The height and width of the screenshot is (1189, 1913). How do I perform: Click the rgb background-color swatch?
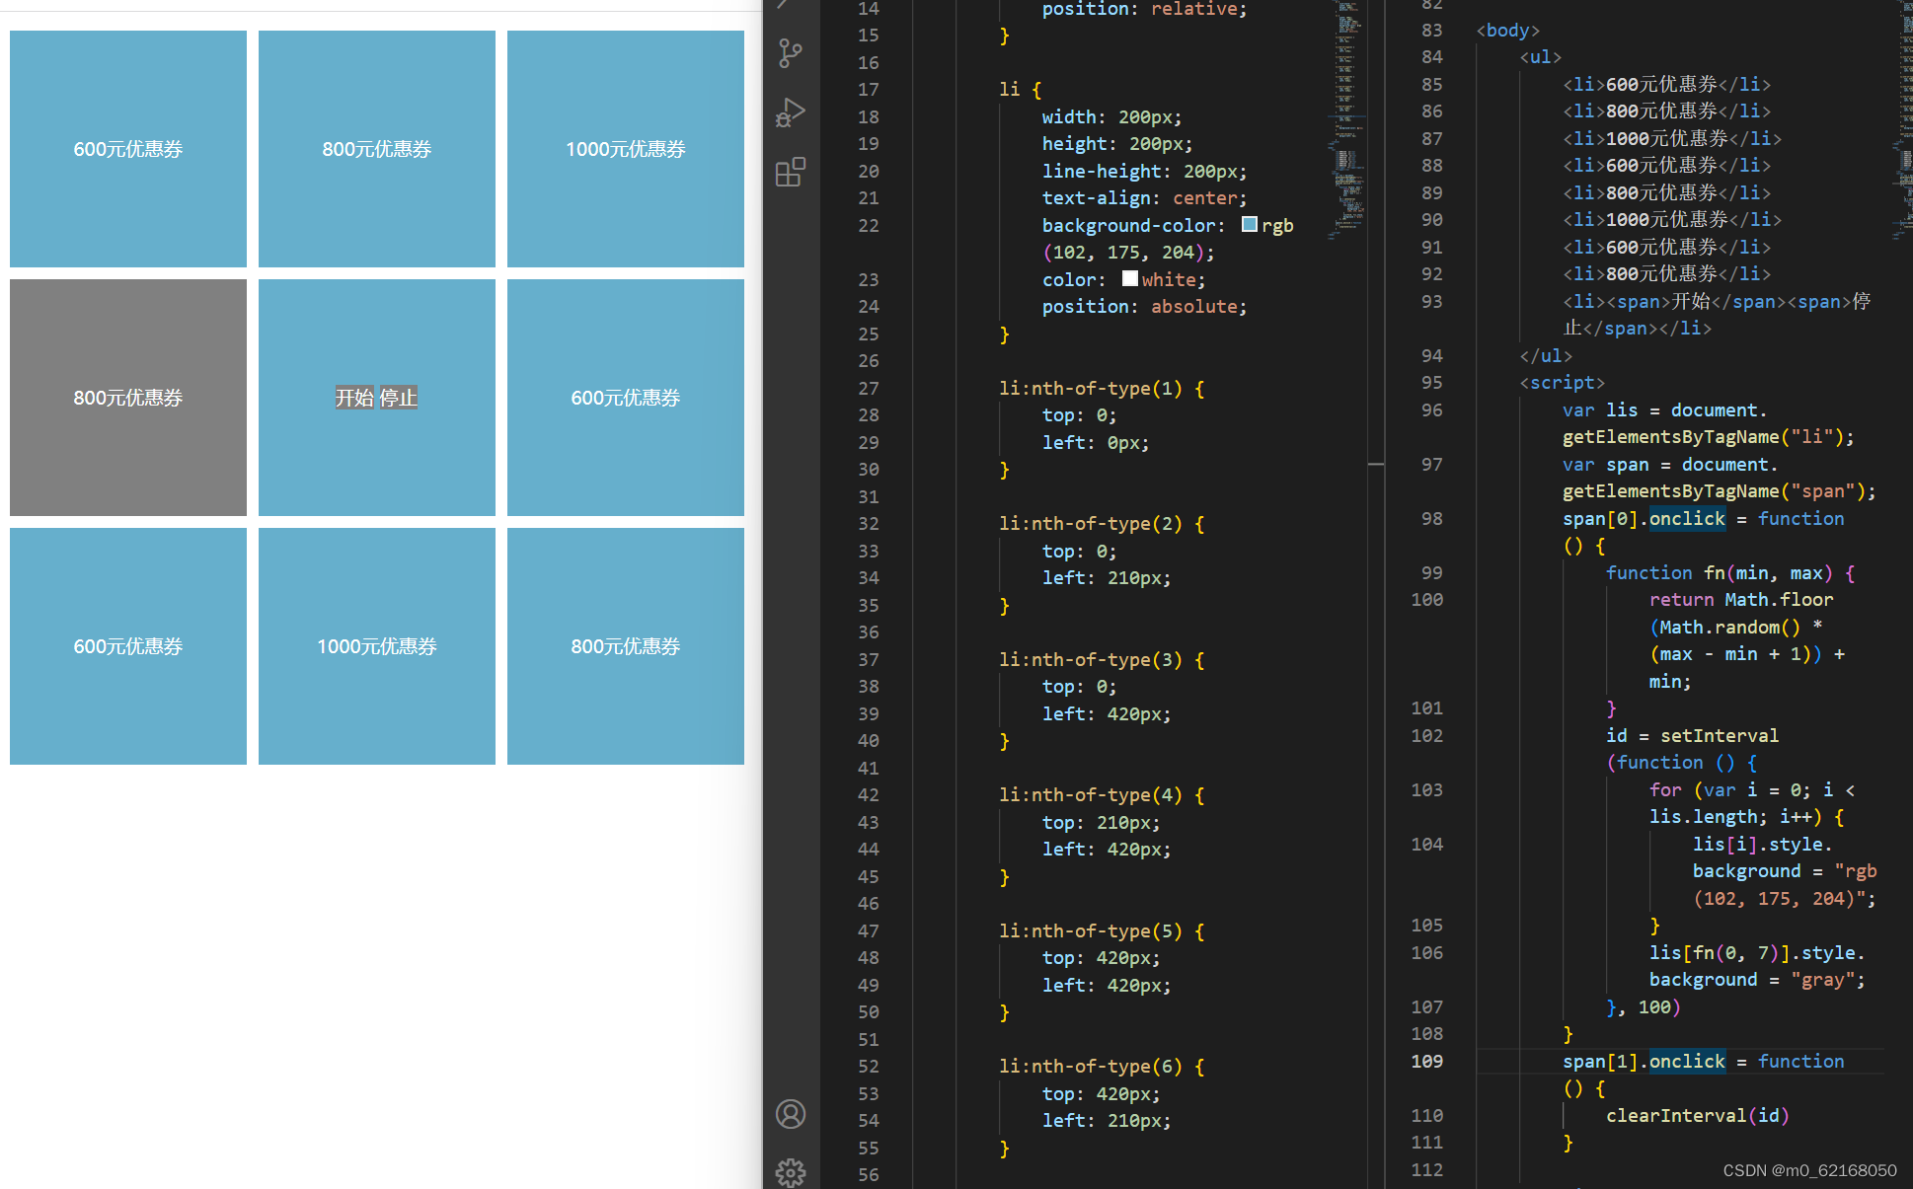[x=1249, y=225]
